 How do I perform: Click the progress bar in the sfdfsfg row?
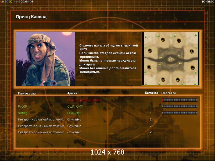click(180, 113)
